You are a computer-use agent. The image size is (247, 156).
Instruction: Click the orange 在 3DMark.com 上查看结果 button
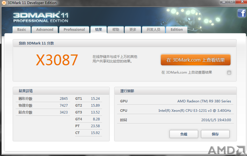click(196, 60)
